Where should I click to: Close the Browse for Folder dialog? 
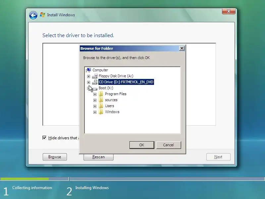click(182, 48)
